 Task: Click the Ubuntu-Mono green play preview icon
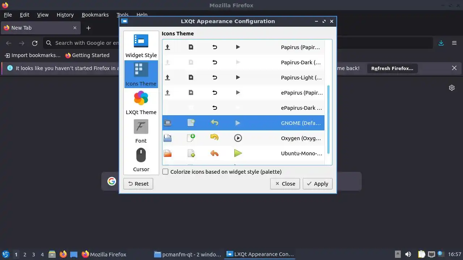click(x=238, y=153)
